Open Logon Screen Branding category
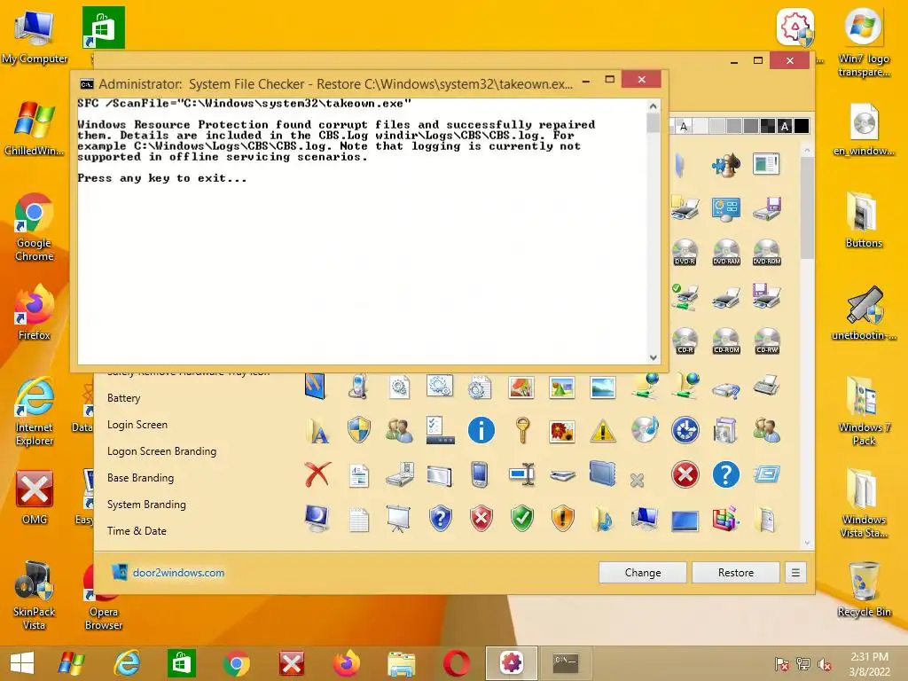This screenshot has width=908, height=681. coord(161,451)
